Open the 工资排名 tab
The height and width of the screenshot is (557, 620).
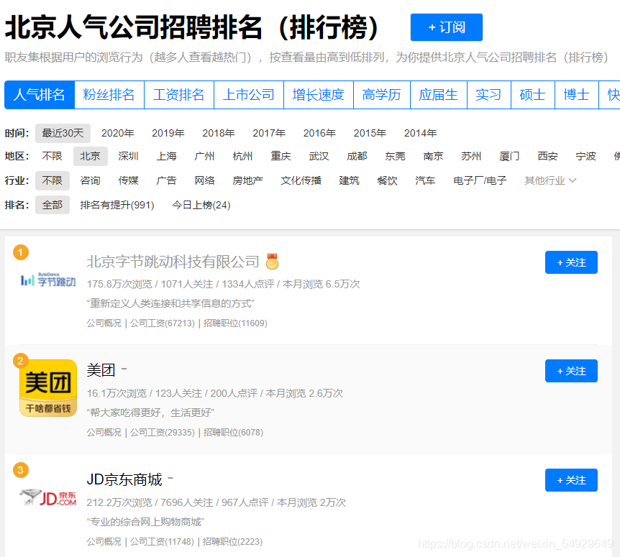(178, 95)
